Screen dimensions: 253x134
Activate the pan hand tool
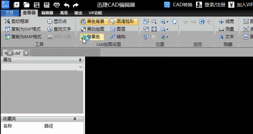[x=174, y=21]
